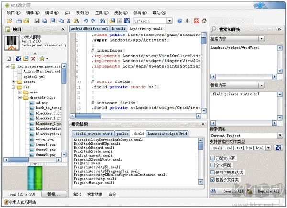287x208 pixels.
Task: Click the blue diamond icon beside encoding box
Action: (x=127, y=21)
